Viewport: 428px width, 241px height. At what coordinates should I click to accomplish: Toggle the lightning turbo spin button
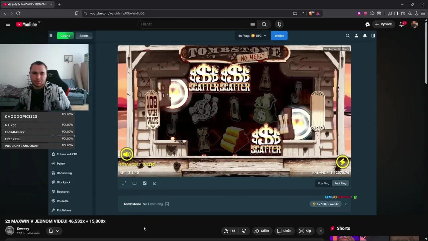click(x=342, y=162)
